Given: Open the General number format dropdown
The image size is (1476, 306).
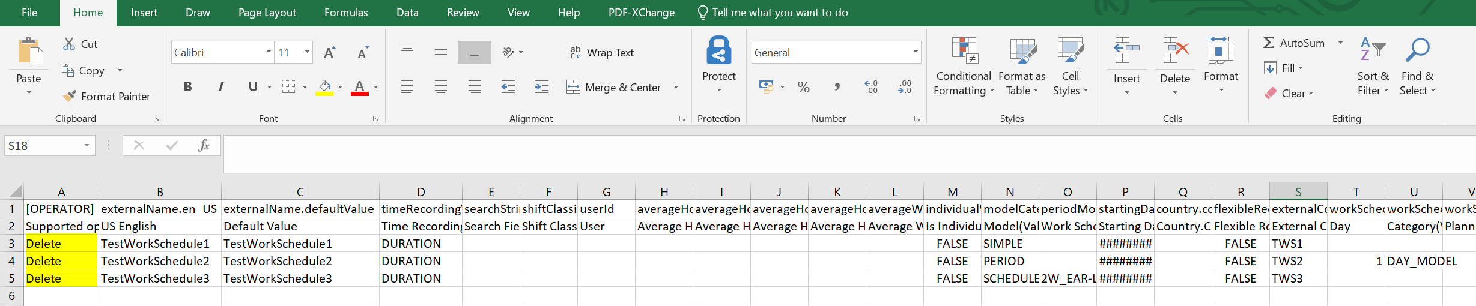Looking at the screenshot, I should click(916, 52).
